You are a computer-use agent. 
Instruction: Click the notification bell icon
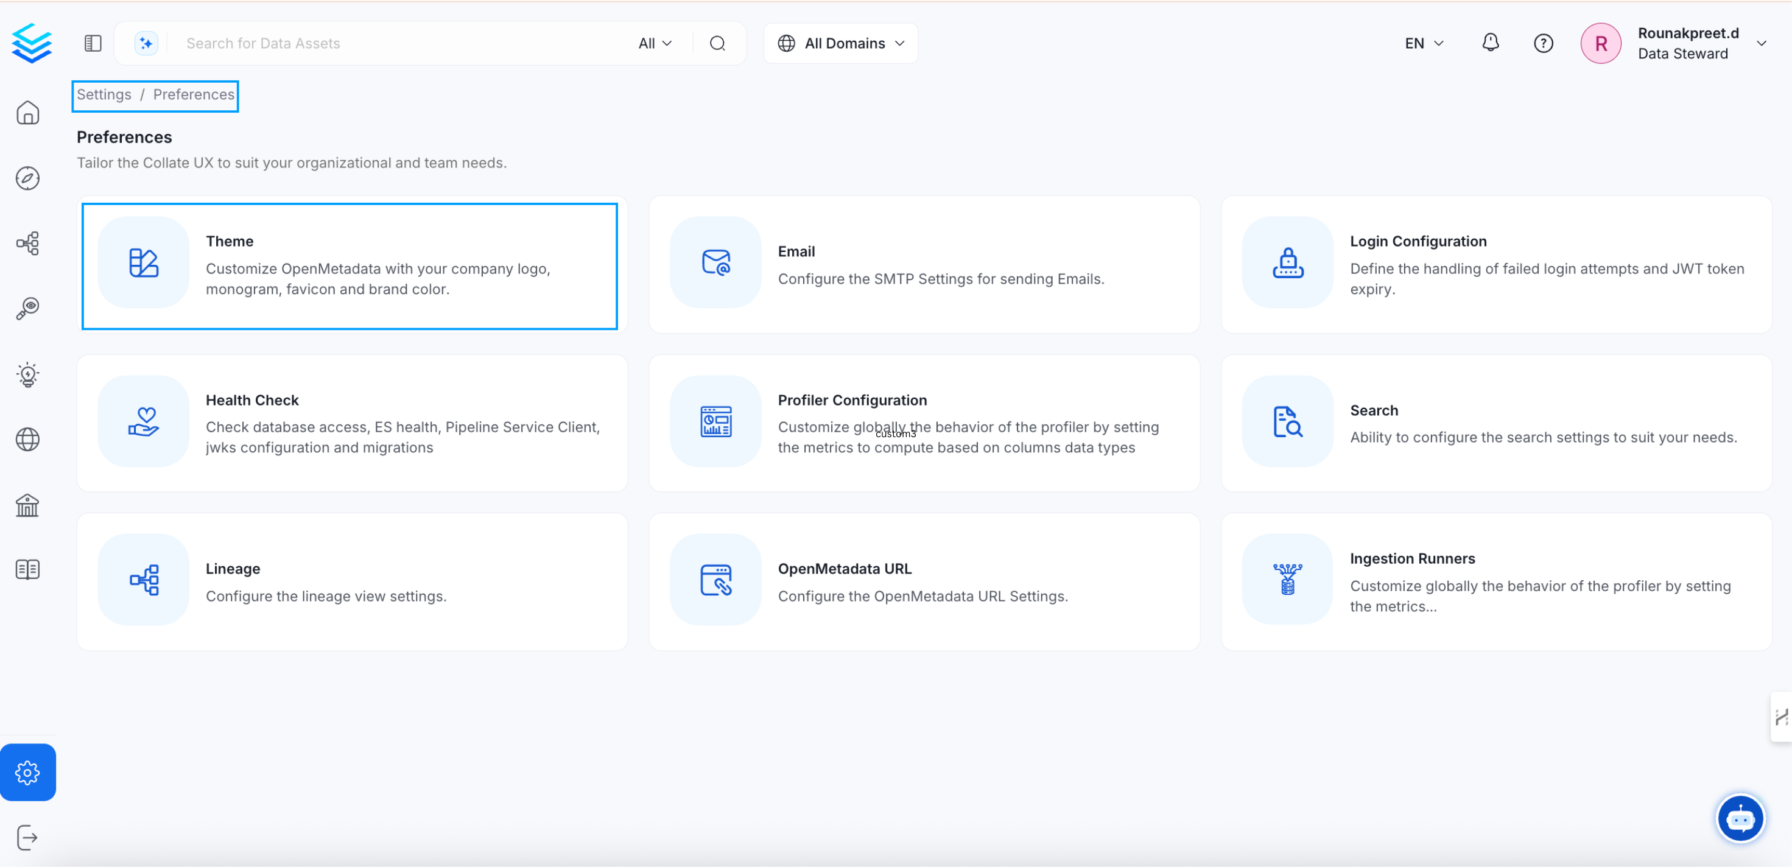1490,43
